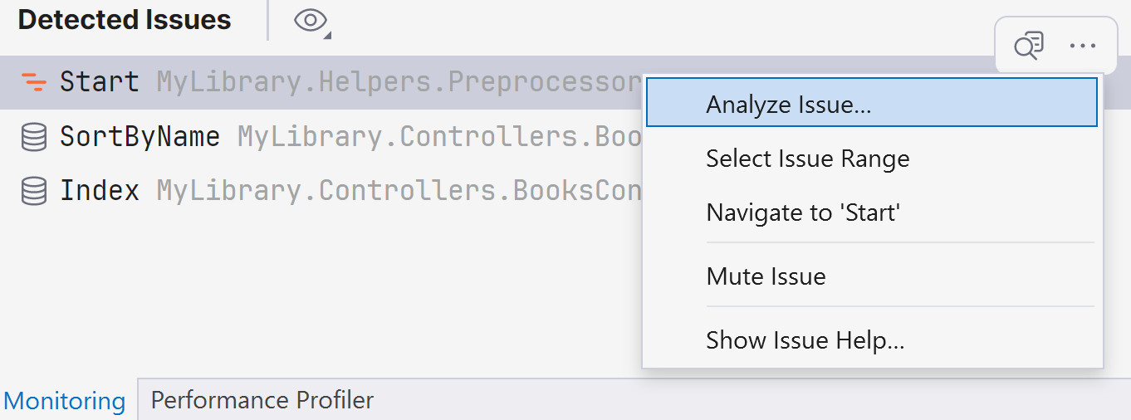Select the SortByName method name in list

point(140,137)
